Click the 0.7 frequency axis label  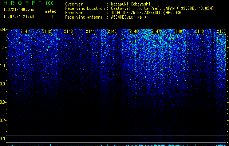pyautogui.click(x=3, y=120)
